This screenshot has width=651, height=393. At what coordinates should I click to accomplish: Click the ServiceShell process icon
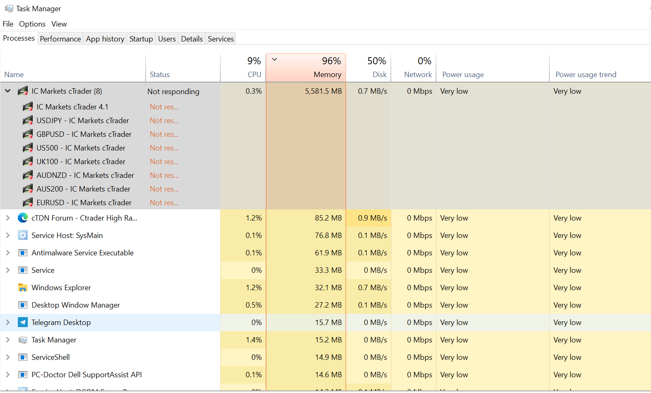23,357
